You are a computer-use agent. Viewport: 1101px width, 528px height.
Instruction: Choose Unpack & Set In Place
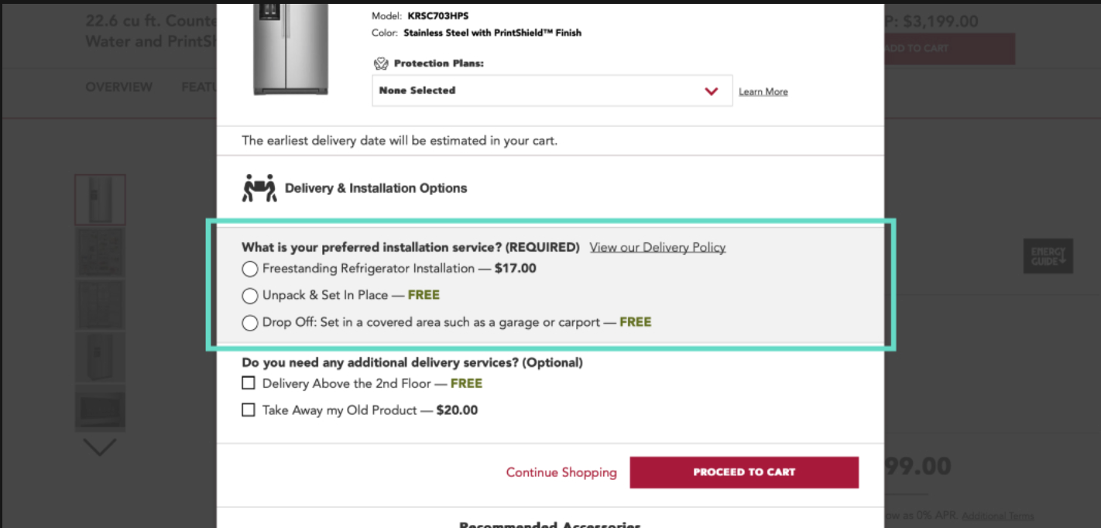(250, 296)
